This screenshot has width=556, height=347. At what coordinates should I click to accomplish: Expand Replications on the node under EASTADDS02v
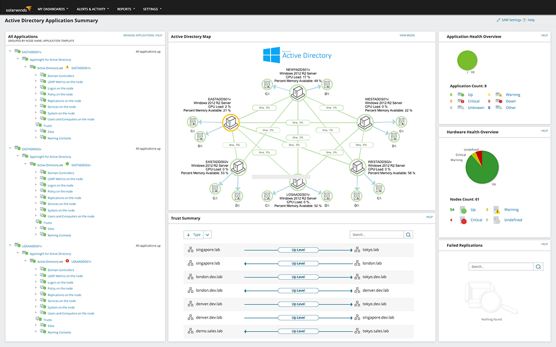pyautogui.click(x=36, y=197)
